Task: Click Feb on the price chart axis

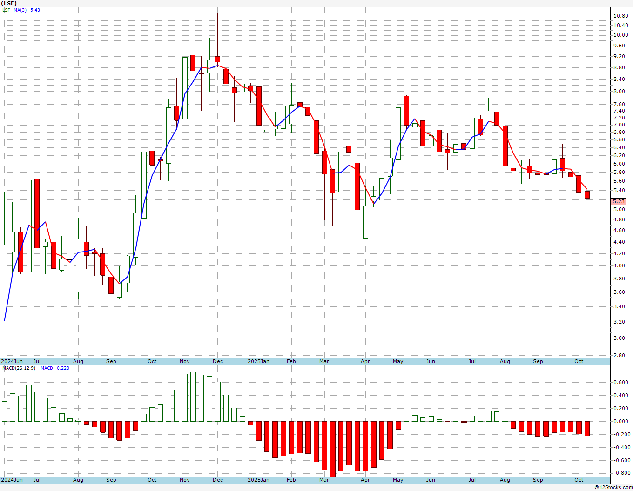Action: [x=291, y=361]
